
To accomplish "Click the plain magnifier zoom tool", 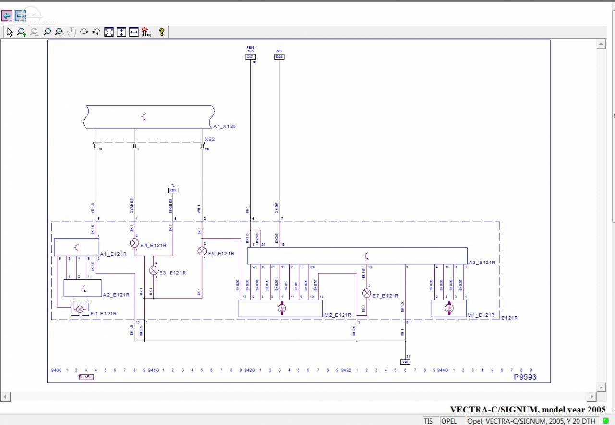I will coord(47,32).
